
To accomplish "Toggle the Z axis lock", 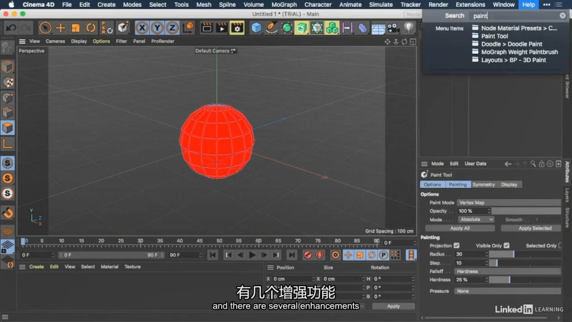I will click(172, 28).
